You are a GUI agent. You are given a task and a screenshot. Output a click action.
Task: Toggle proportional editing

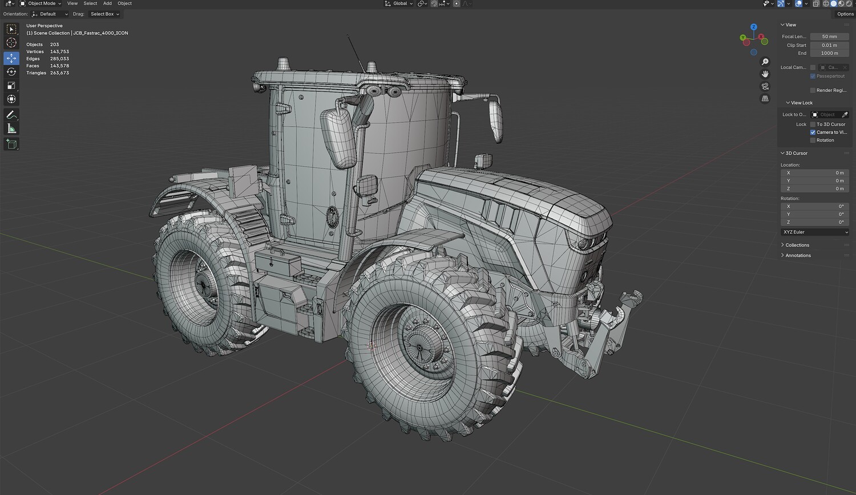click(x=457, y=3)
